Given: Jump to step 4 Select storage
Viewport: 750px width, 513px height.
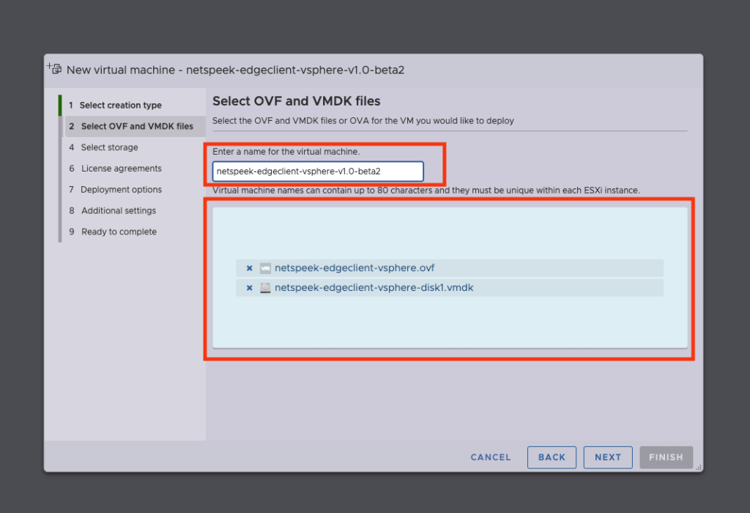Looking at the screenshot, I should [x=109, y=147].
